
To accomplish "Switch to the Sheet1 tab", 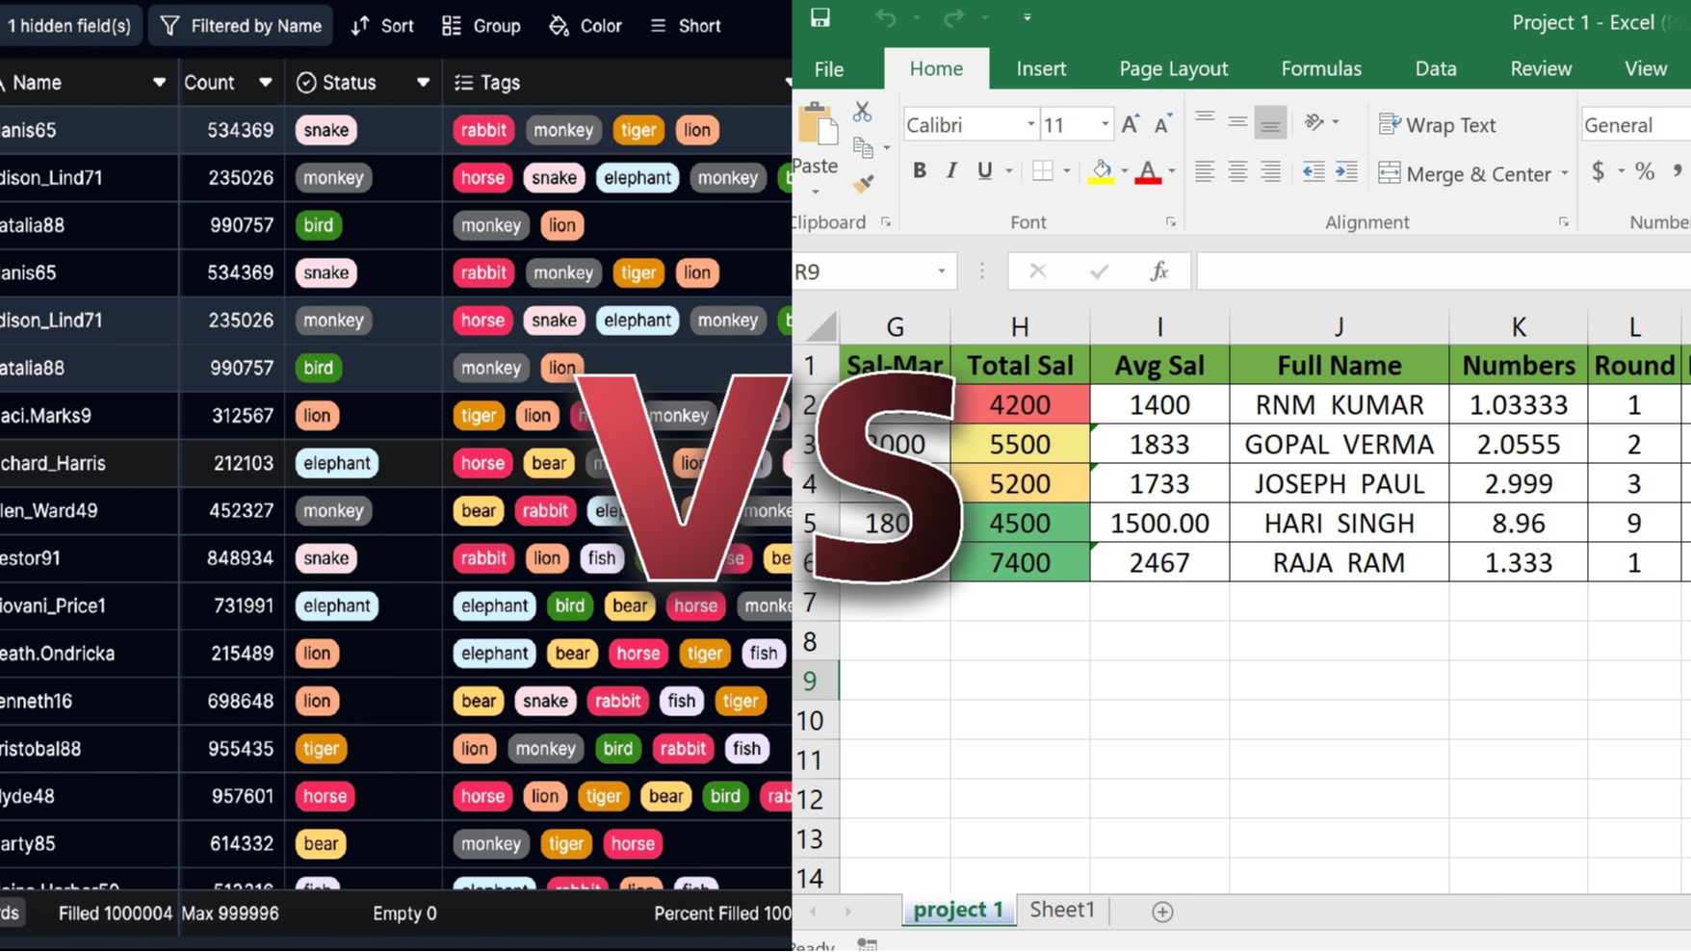I will (1061, 910).
